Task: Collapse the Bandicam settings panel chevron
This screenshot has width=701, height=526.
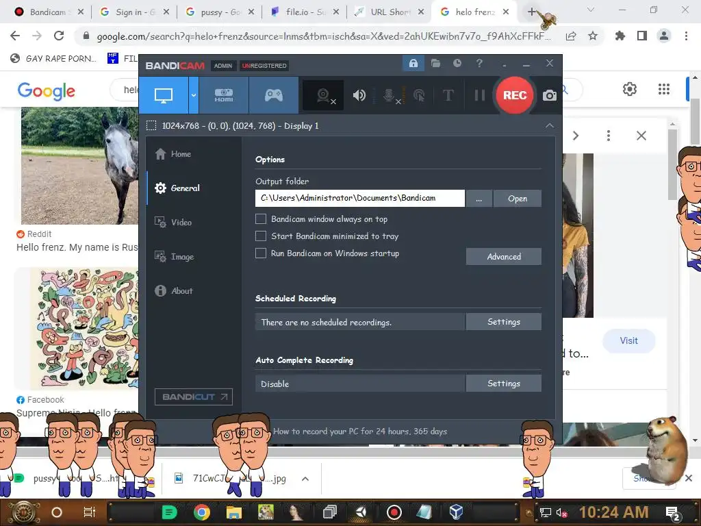Action: point(550,126)
